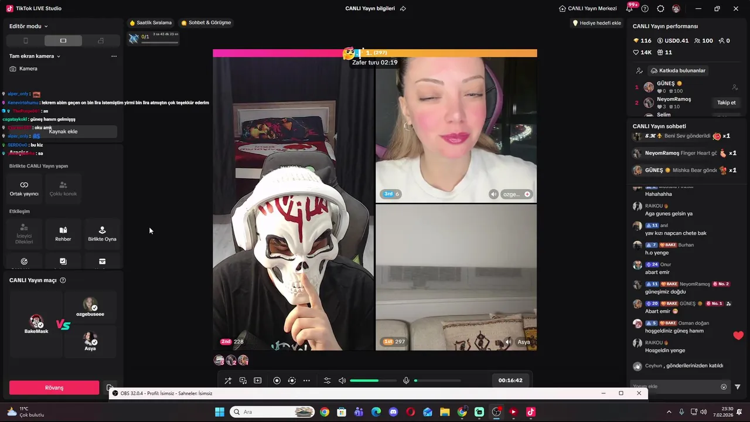Click Kaynak ekle to add a source
This screenshot has width=750, height=422.
point(63,131)
